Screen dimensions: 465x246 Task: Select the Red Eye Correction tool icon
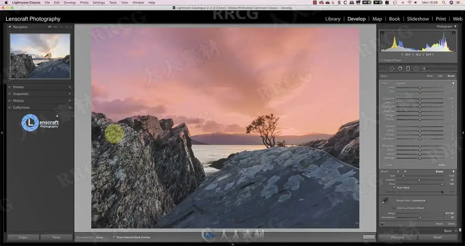point(400,68)
